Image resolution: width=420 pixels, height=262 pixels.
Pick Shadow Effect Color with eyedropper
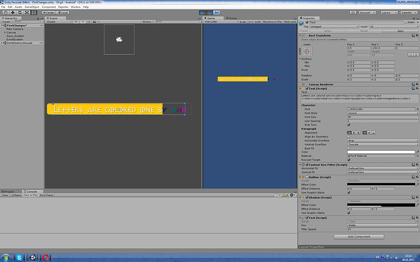coord(418,205)
